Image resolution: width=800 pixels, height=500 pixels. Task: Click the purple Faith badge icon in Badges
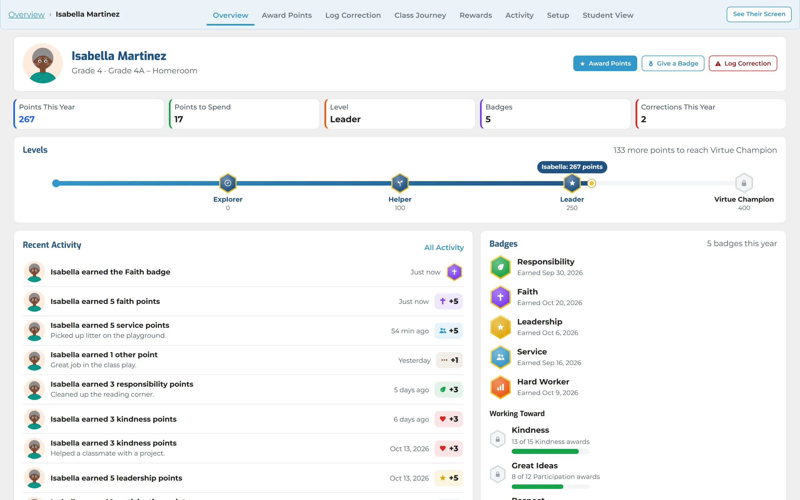pos(500,297)
